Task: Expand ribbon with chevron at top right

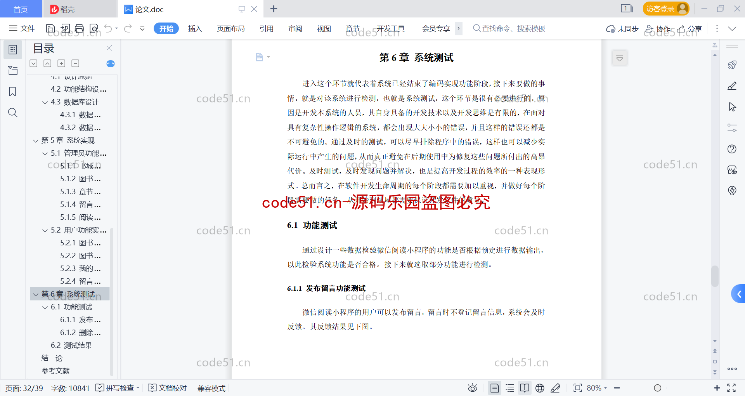Action: click(732, 28)
